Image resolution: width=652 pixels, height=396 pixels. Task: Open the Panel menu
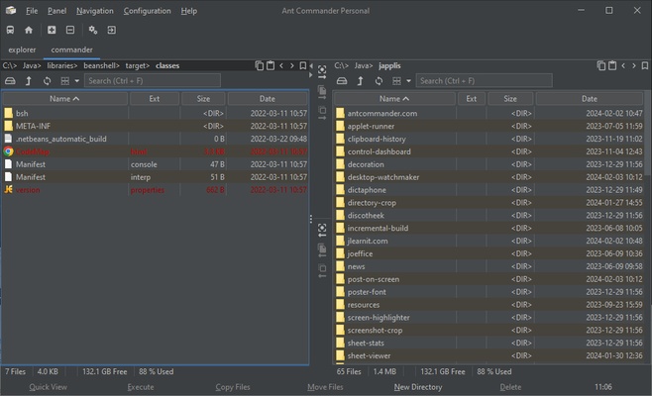pyautogui.click(x=56, y=11)
